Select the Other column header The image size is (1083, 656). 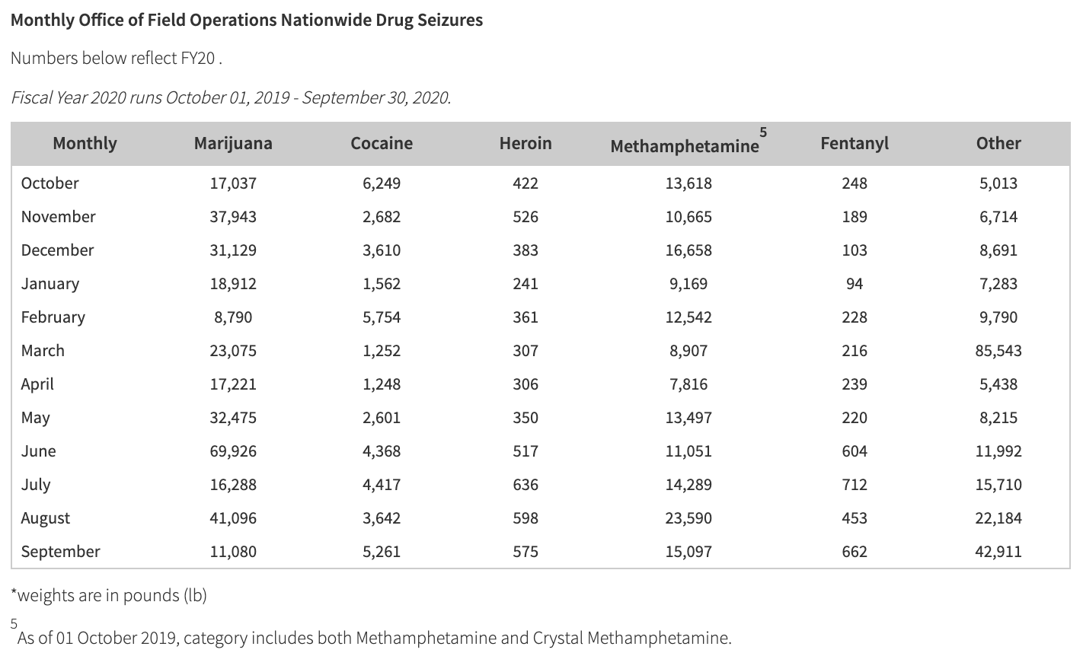998,144
